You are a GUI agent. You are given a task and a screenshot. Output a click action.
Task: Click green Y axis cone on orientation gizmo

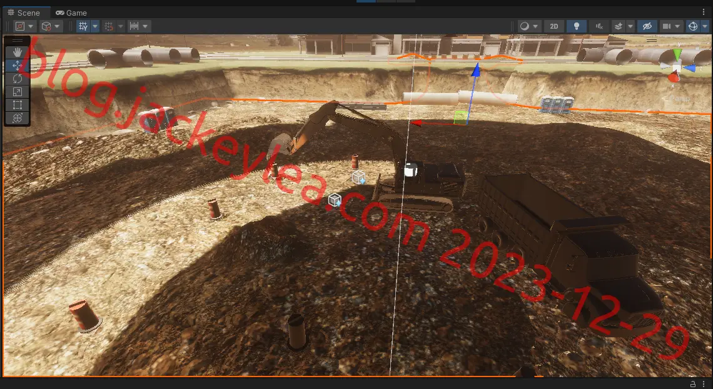point(677,56)
